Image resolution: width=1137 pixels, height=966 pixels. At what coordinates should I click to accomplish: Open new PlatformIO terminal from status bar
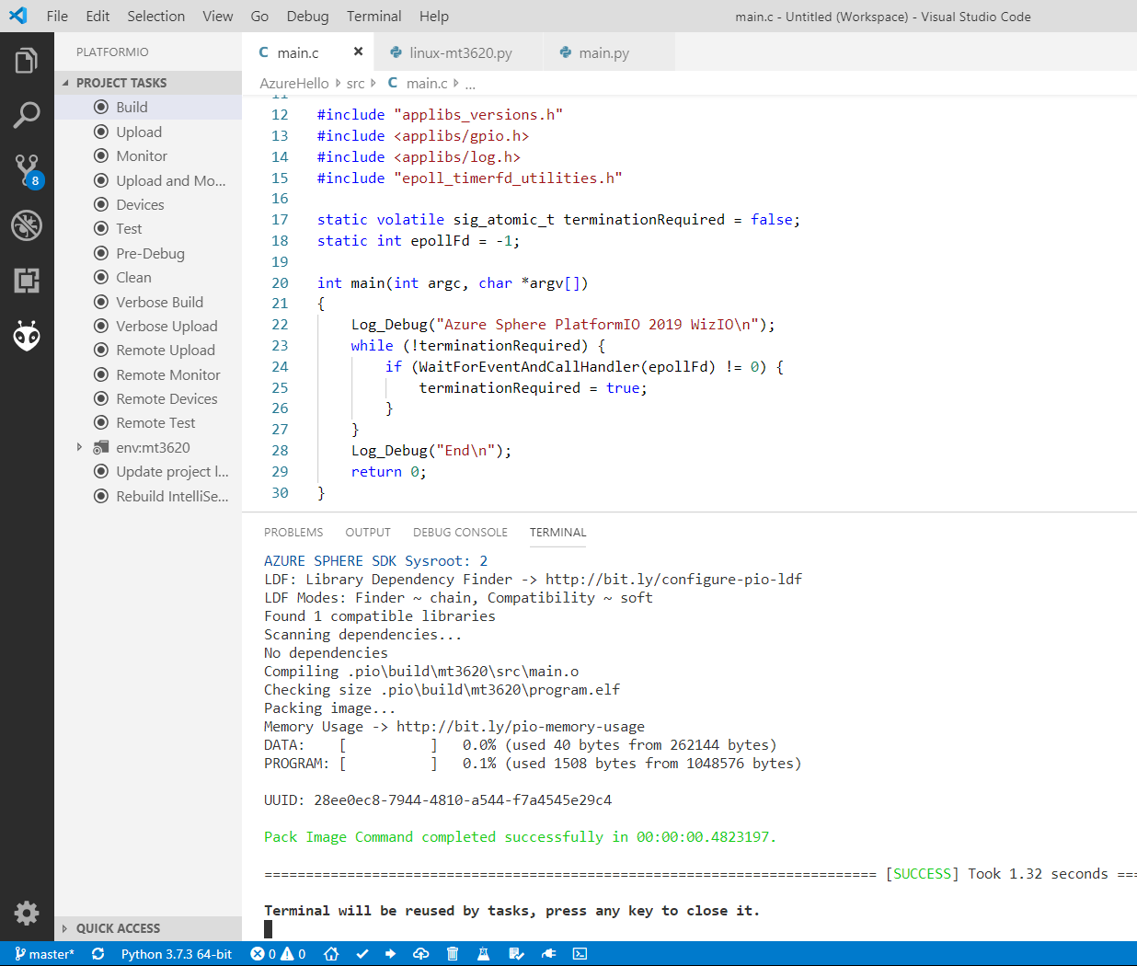tap(580, 954)
